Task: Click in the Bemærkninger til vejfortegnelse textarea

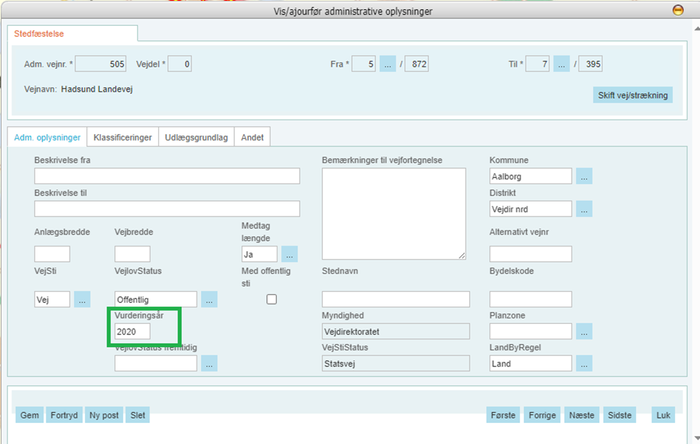Action: (x=393, y=214)
